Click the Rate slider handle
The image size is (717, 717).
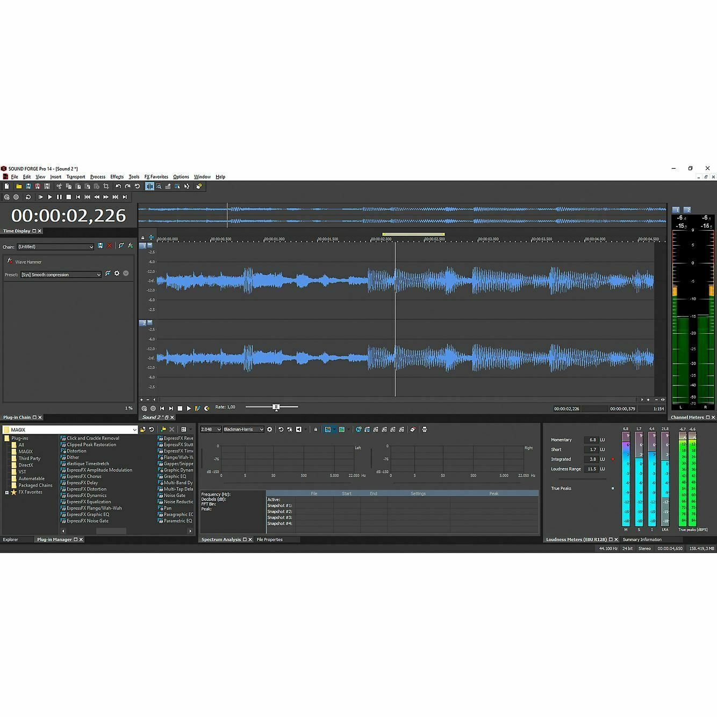[x=276, y=407]
